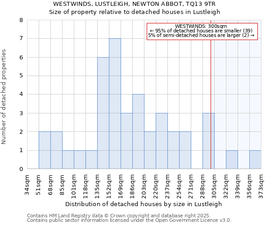Click the bar starting at 322sqm
The width and height of the screenshot is (270, 225).
coord(232,160)
